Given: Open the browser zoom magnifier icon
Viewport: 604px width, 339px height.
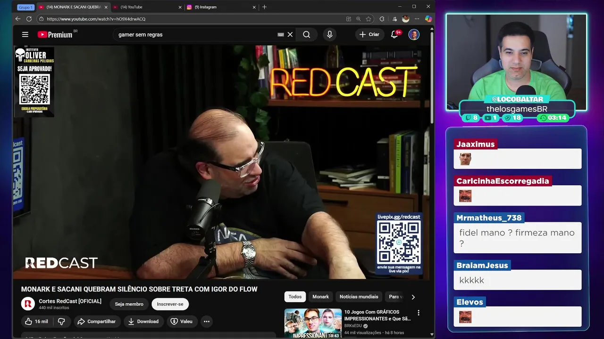Looking at the screenshot, I should tap(359, 19).
